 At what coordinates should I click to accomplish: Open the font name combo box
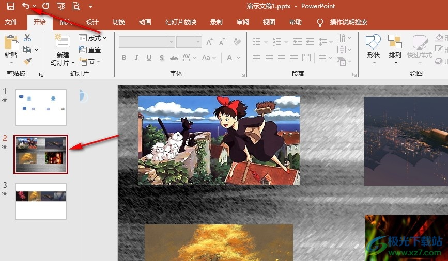click(147, 42)
